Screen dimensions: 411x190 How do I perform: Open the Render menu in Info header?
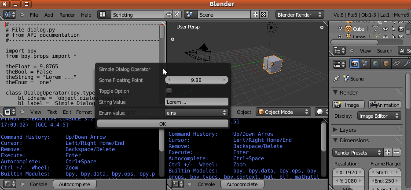click(x=67, y=15)
